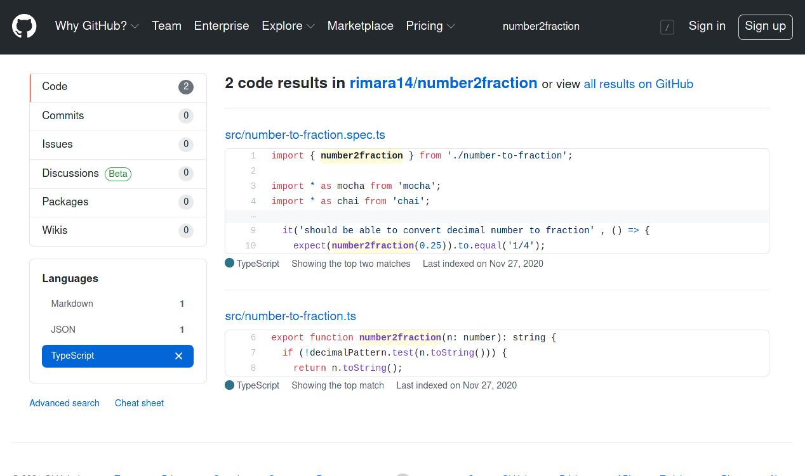Expand the Why GitHub? dropdown
This screenshot has height=476, width=805.
[97, 26]
